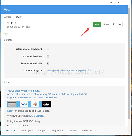Open the Support footer link
Screen dimensions: 132x136
42,131
